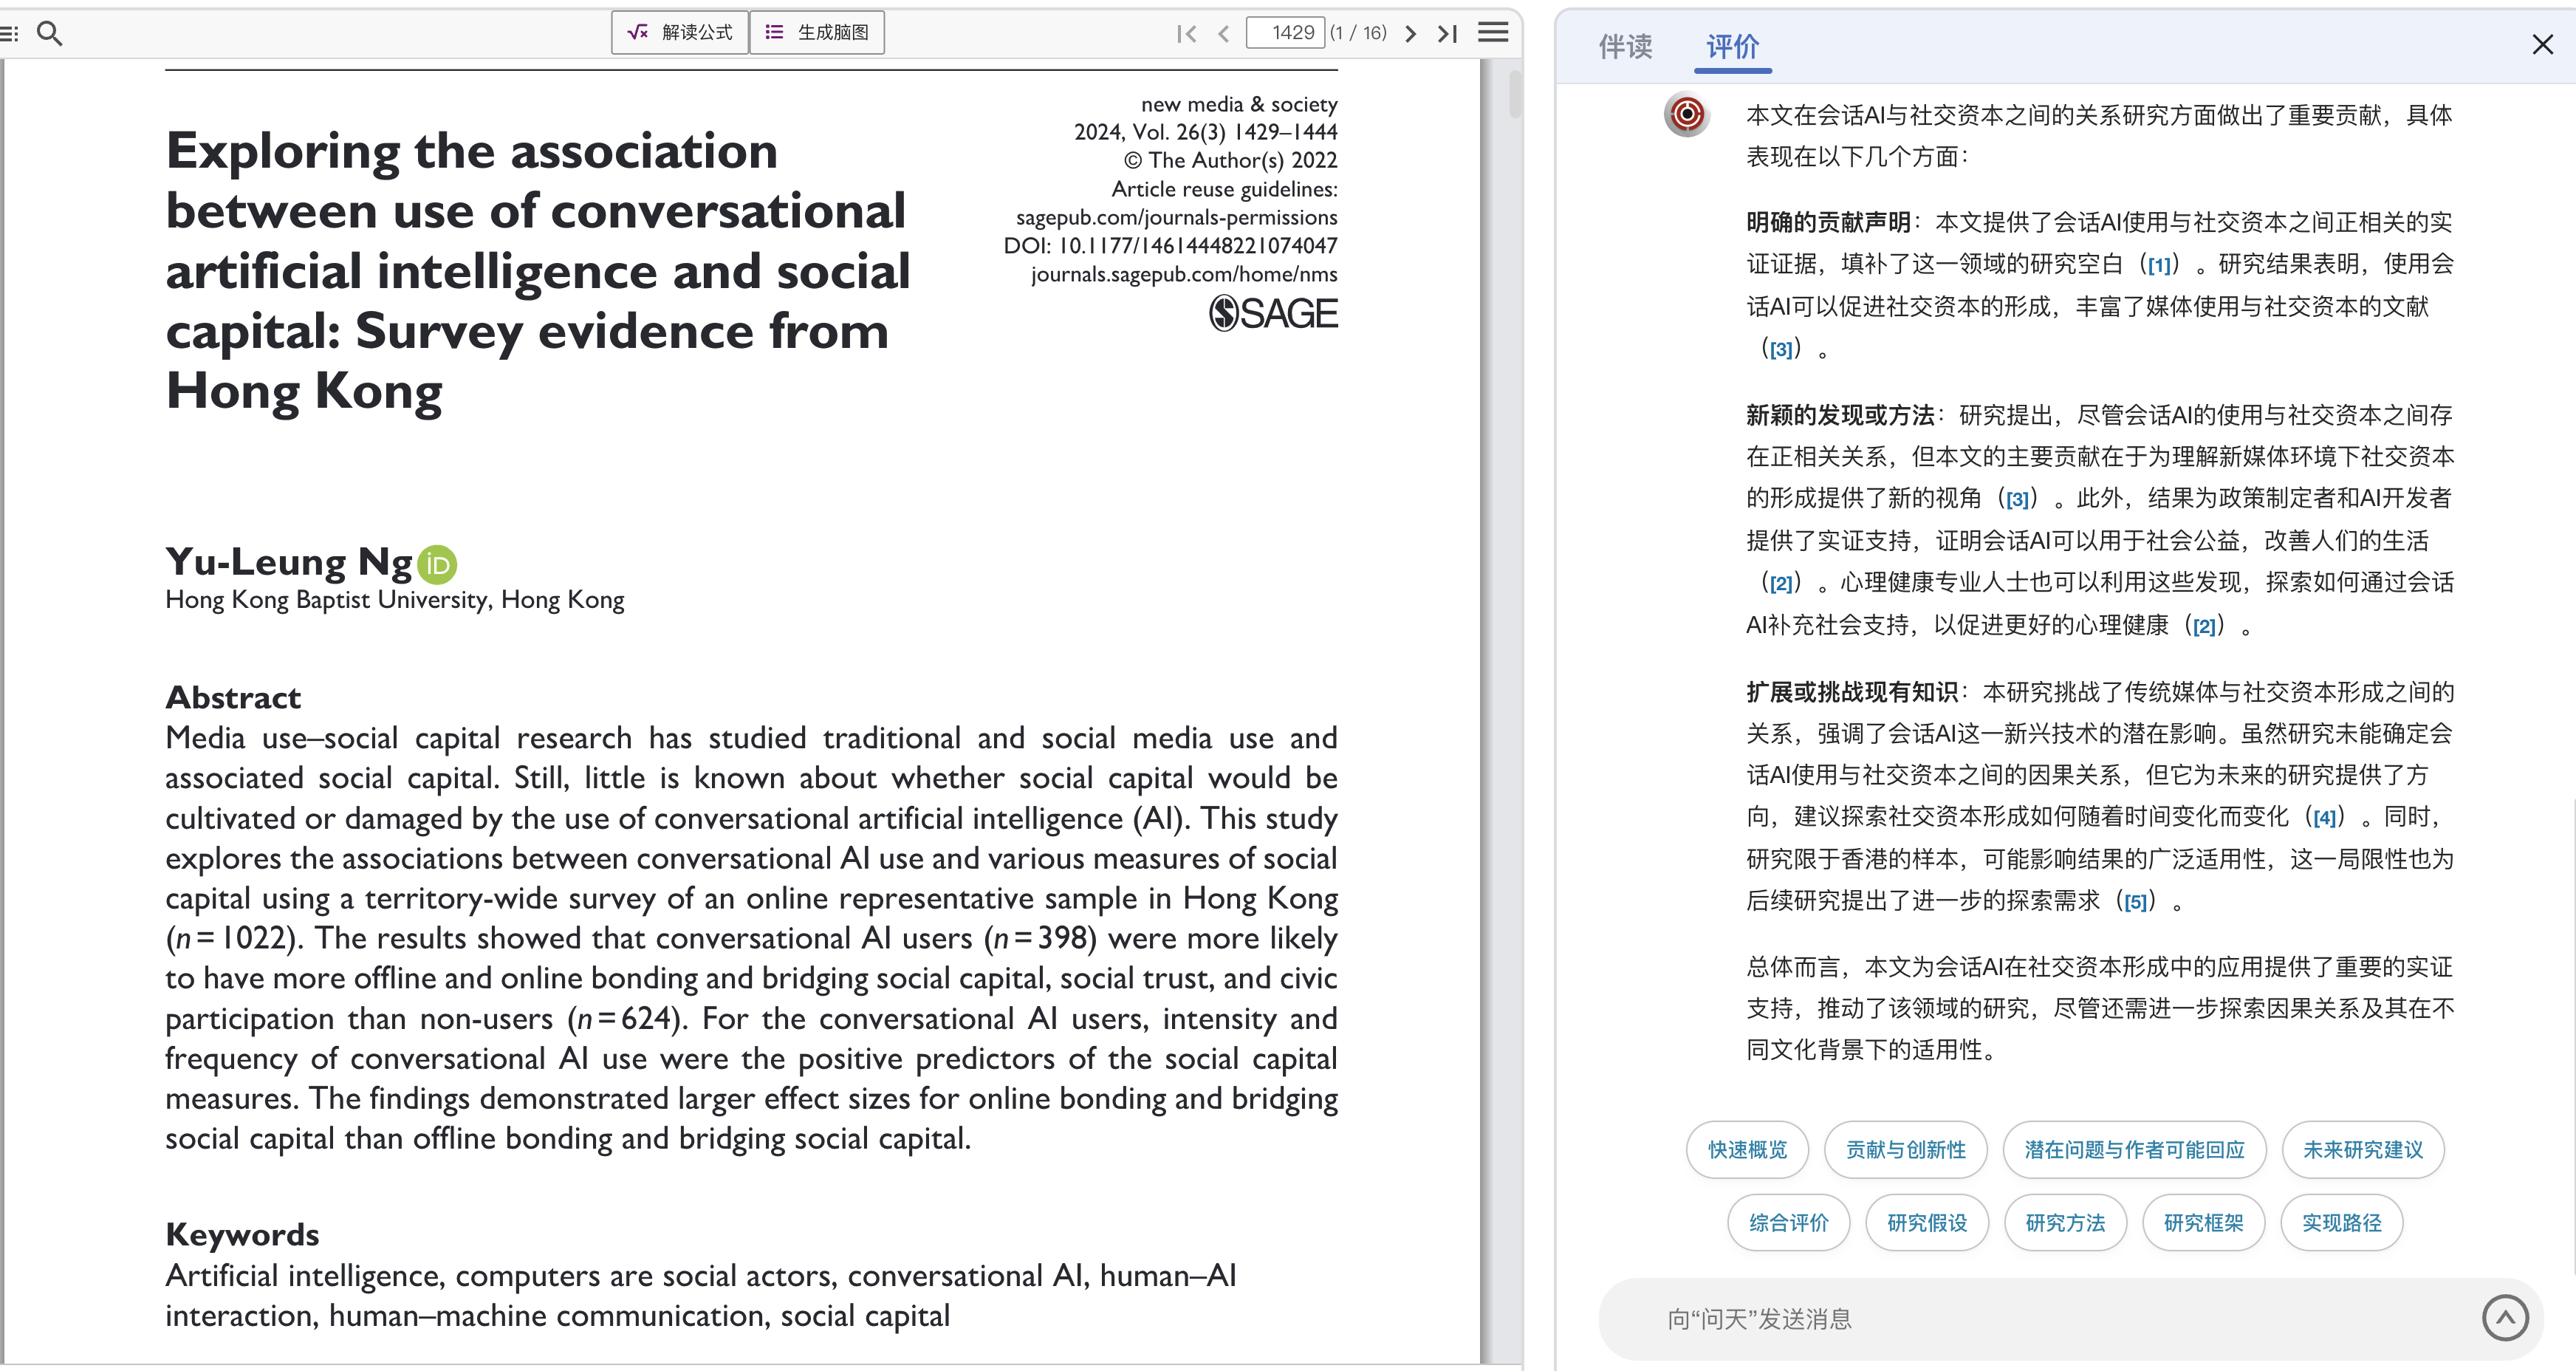Open citation [1] in 明确的贡献声明 paragraph
The height and width of the screenshot is (1371, 2576).
coord(2159,265)
